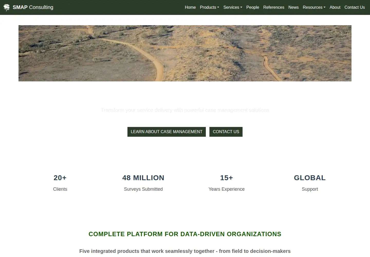The width and height of the screenshot is (370, 257).
Task: Click the "15+" years statistic
Action: click(227, 178)
